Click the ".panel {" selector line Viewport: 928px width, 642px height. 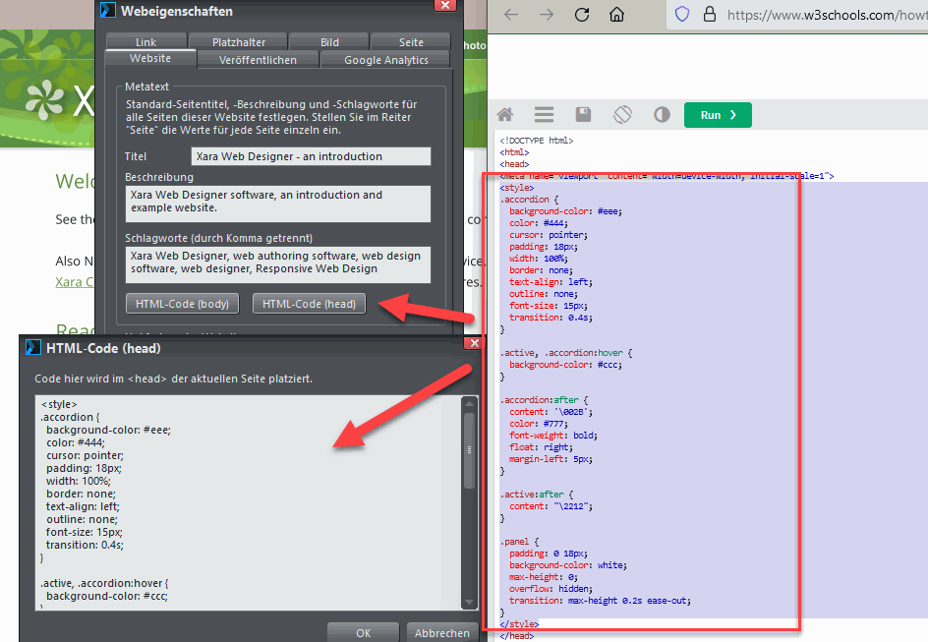click(519, 542)
